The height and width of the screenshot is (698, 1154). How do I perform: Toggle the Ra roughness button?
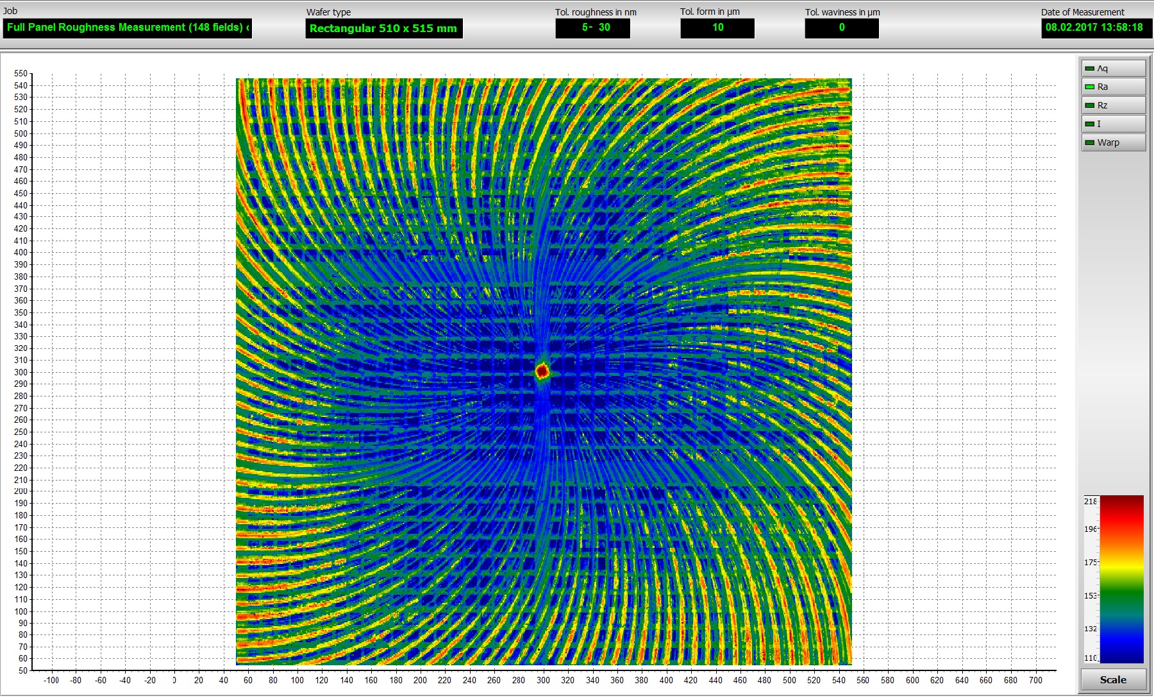pyautogui.click(x=1114, y=87)
